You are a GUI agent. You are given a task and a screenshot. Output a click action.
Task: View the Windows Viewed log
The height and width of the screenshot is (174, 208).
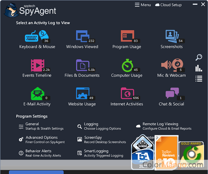point(82,39)
